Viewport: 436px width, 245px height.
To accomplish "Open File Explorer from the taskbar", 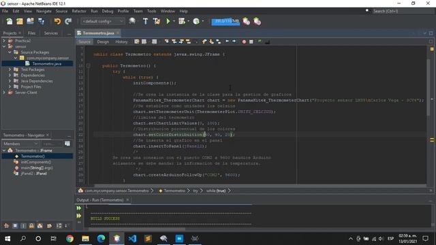I will tap(85, 238).
